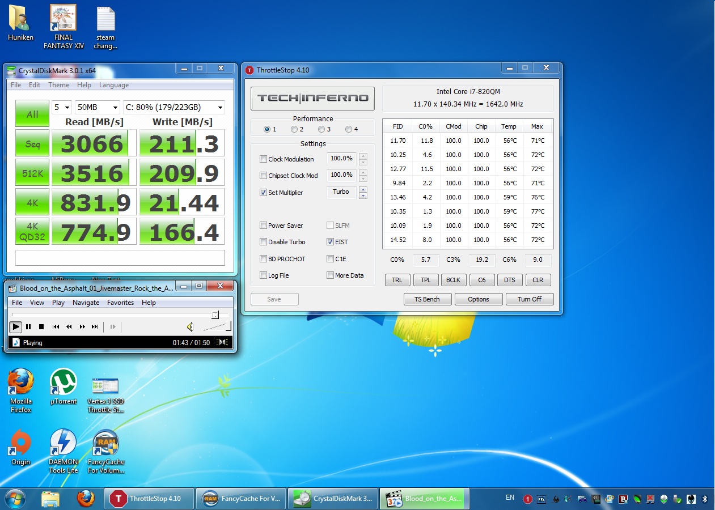715x510 pixels.
Task: Select DAEMON Tools Lite desktop icon
Action: pyautogui.click(x=64, y=451)
